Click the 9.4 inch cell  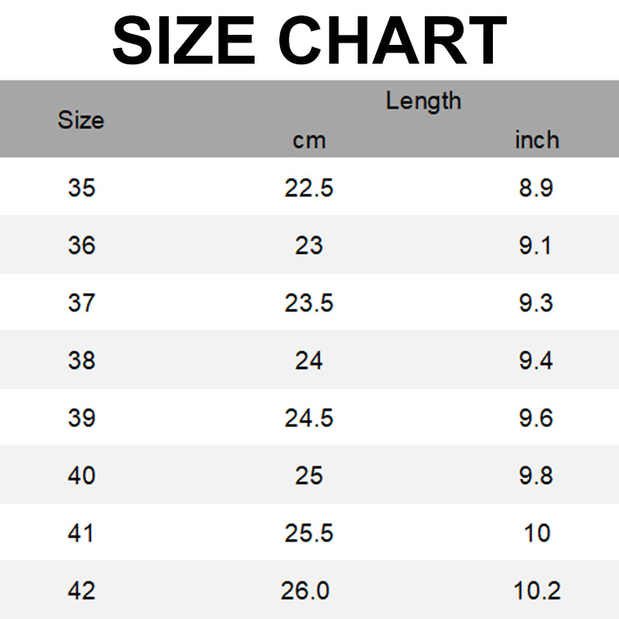(x=536, y=360)
